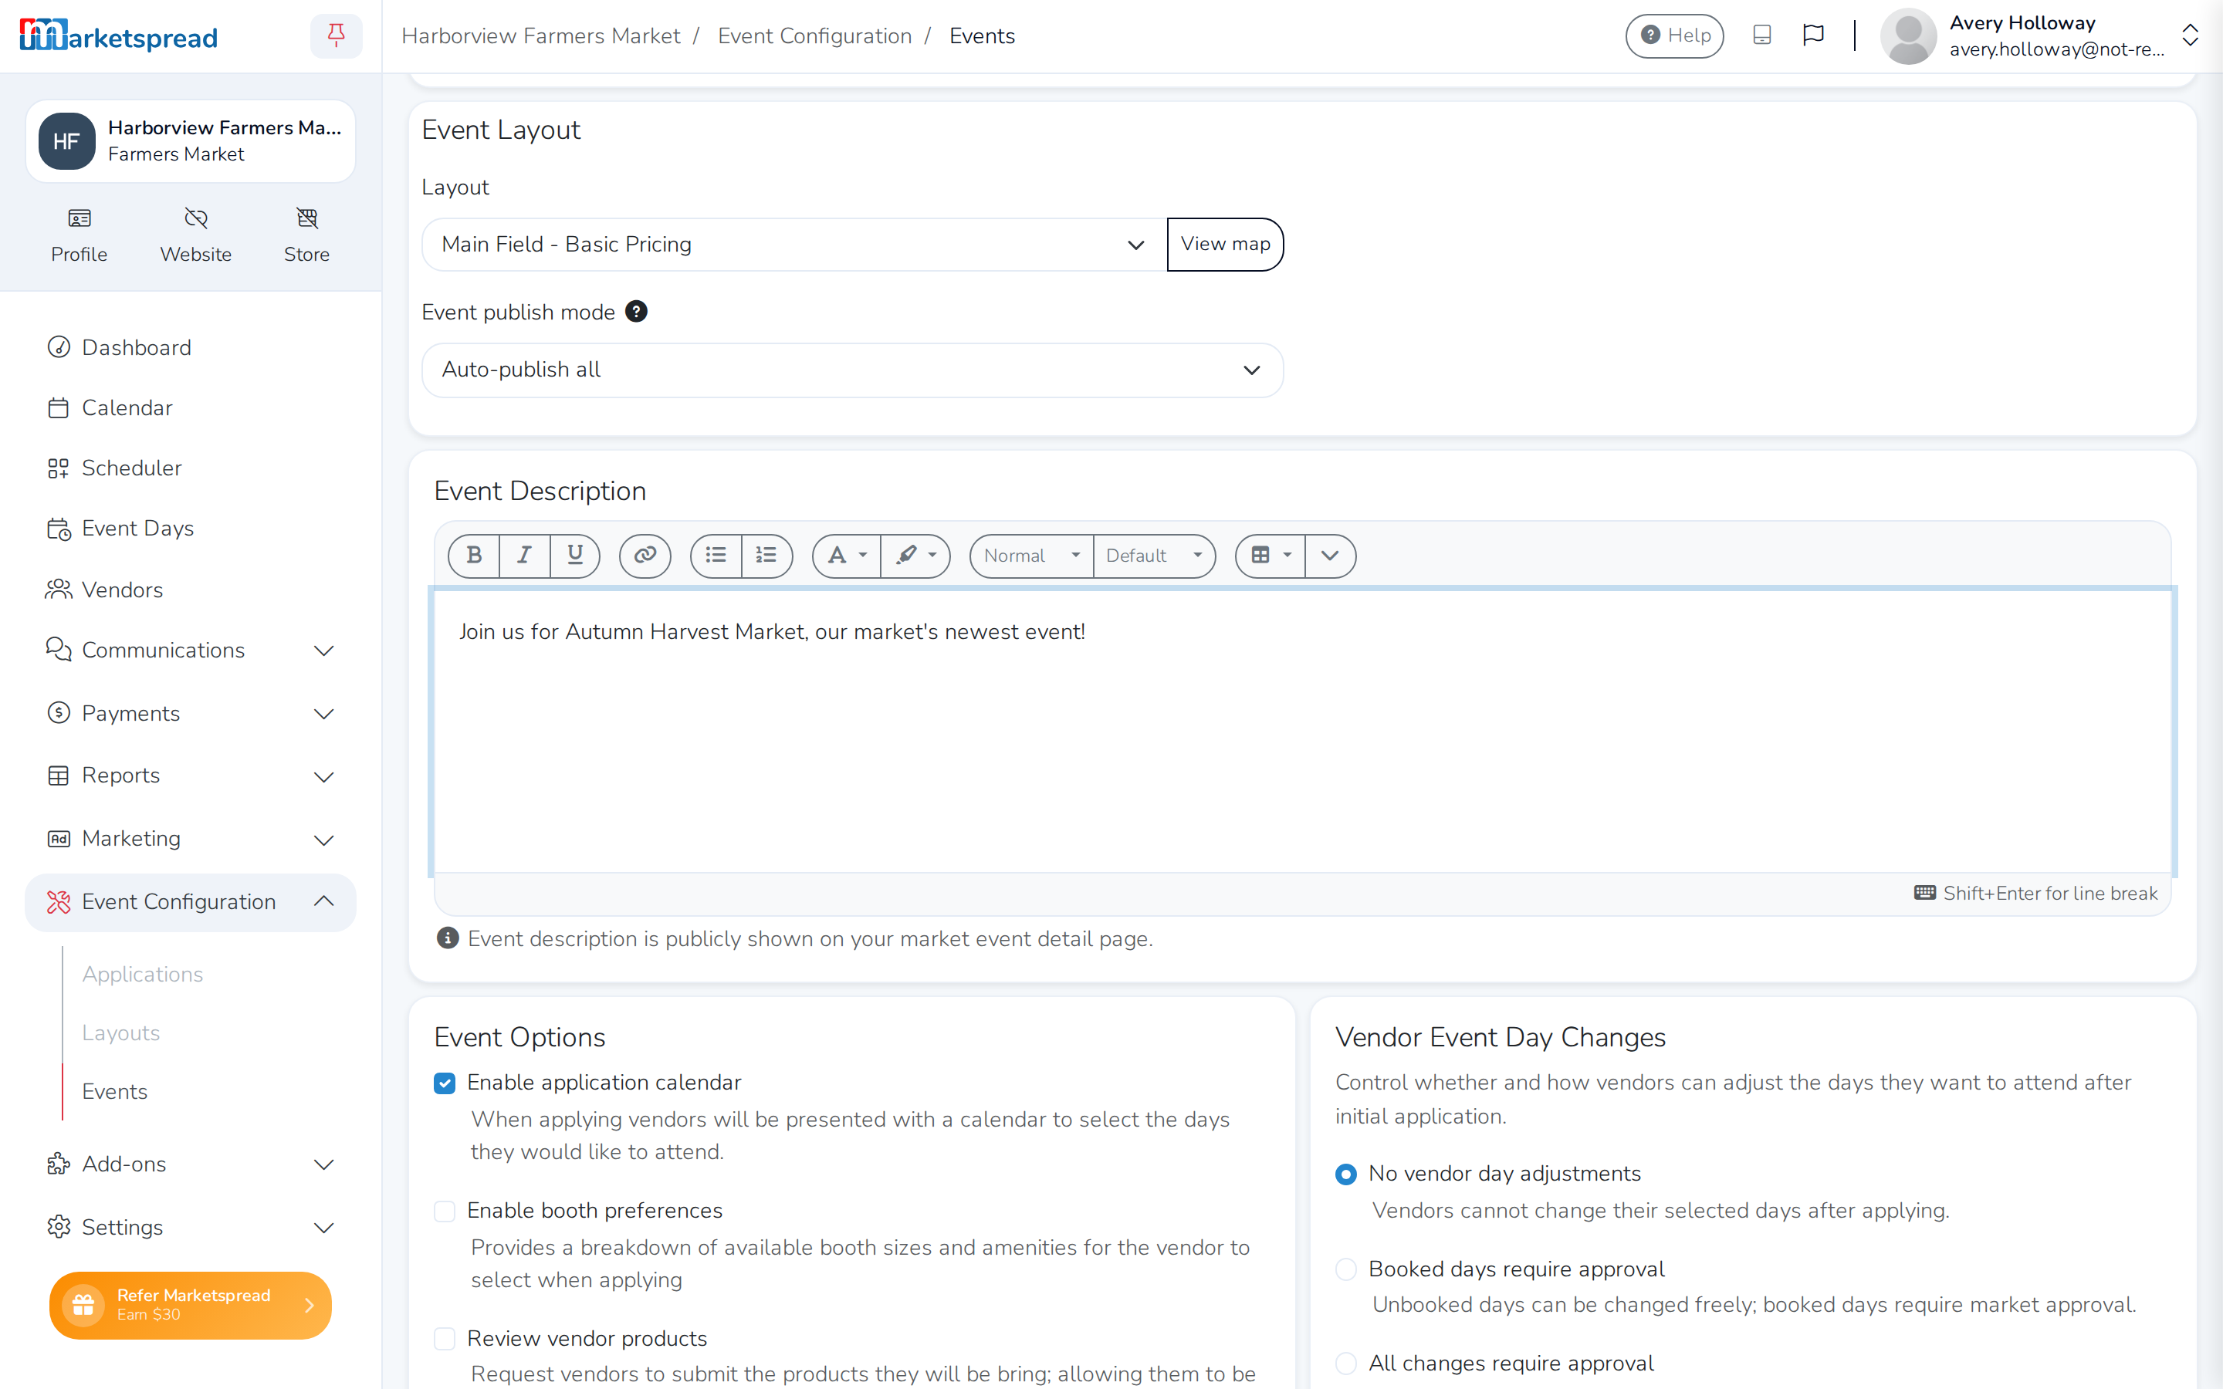Open the text color picker
The height and width of the screenshot is (1389, 2223).
[846, 556]
